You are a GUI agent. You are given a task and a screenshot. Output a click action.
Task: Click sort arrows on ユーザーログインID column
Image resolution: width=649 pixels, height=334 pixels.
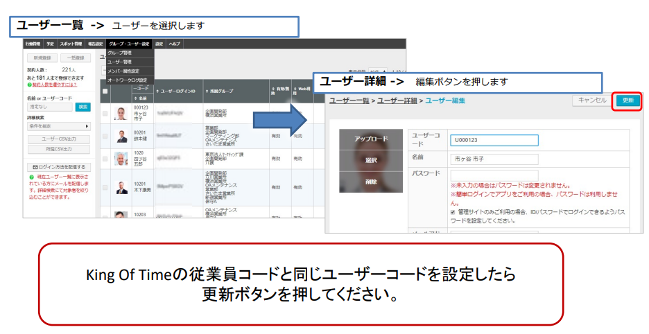click(157, 91)
